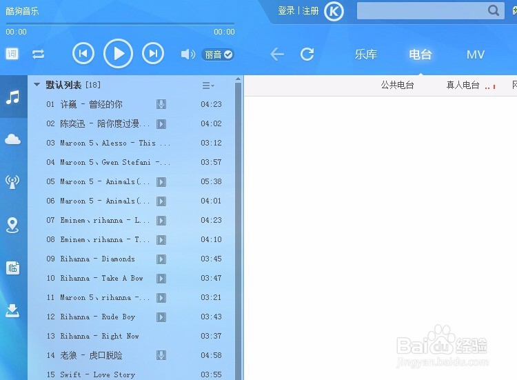Play MV for Rihanna - Rude Boy
517x380 pixels.
[x=161, y=317]
